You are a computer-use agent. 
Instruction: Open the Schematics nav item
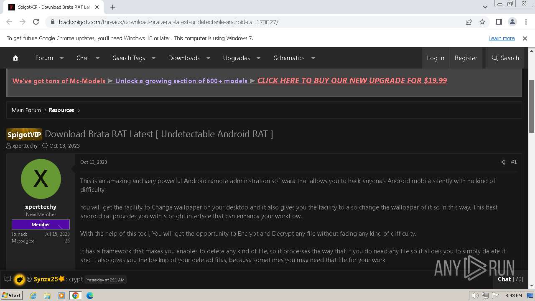pyautogui.click(x=289, y=58)
